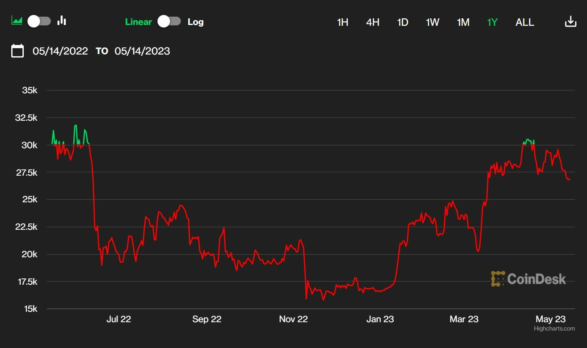
Task: Edit the end date 05/14/2023
Action: click(x=142, y=51)
